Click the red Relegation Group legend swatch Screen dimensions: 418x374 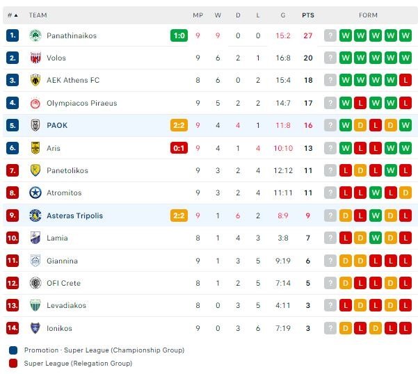click(x=13, y=363)
